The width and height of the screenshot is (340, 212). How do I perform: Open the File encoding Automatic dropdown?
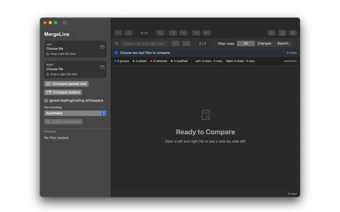75,113
